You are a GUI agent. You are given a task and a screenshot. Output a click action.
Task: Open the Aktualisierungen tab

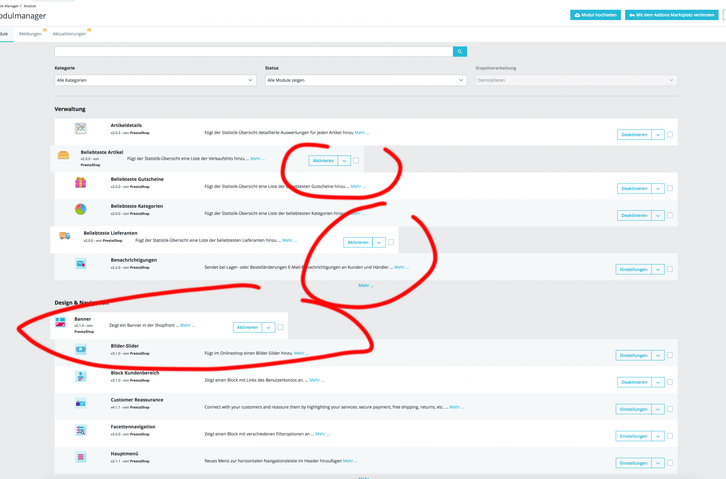(x=69, y=34)
